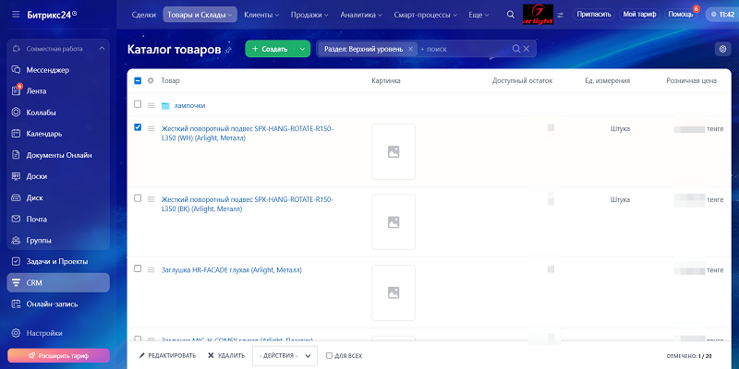Check the Заглушка HR-FACADE глухая row checkbox
739x369 pixels.
(138, 268)
